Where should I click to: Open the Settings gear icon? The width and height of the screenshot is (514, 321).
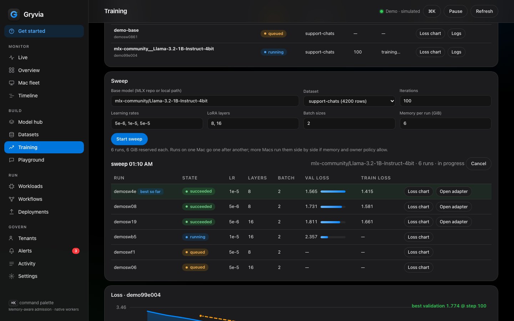(x=12, y=276)
